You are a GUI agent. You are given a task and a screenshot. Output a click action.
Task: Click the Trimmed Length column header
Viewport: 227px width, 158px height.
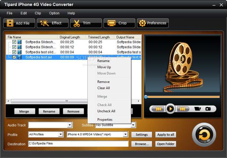100,37
